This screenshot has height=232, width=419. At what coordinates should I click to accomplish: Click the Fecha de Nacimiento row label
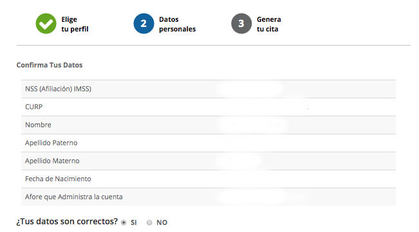[58, 179]
